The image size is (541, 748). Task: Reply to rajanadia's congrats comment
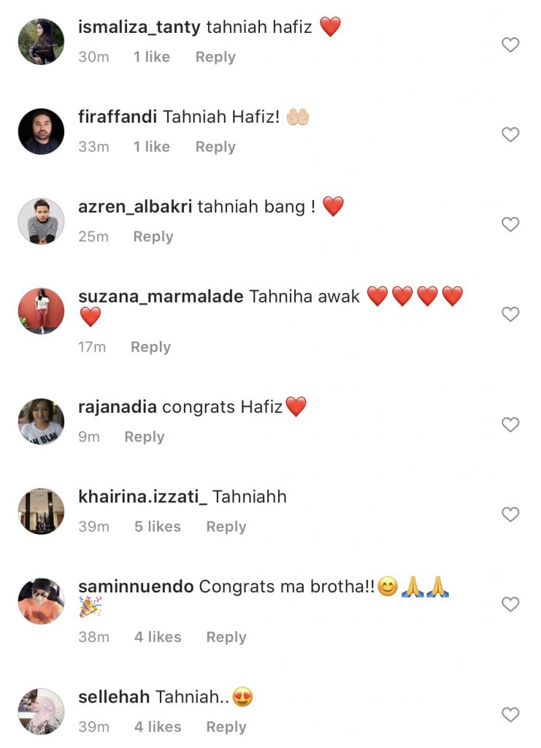(145, 437)
